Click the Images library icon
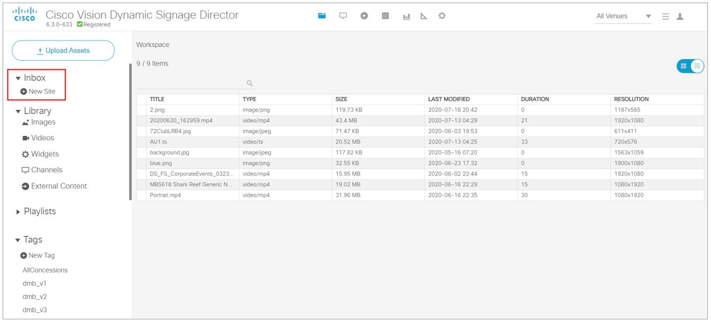The width and height of the screenshot is (711, 323). coord(25,123)
